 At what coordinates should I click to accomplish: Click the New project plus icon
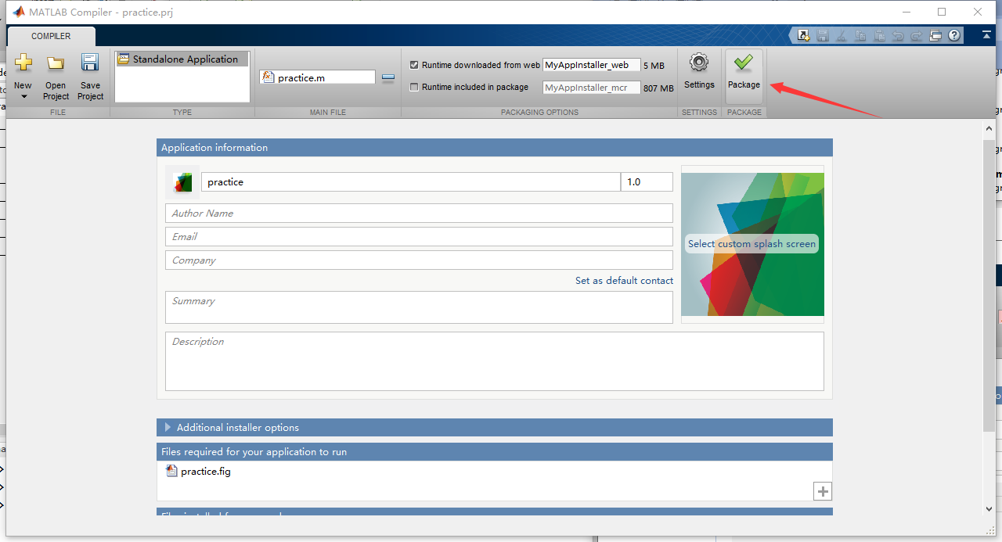[x=23, y=63]
